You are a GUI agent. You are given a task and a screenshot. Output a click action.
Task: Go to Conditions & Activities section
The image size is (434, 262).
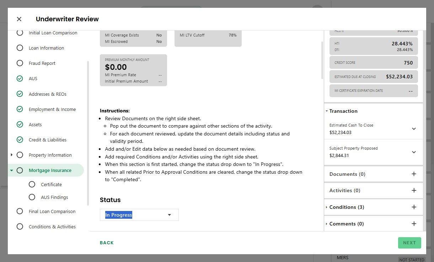[x=52, y=227]
